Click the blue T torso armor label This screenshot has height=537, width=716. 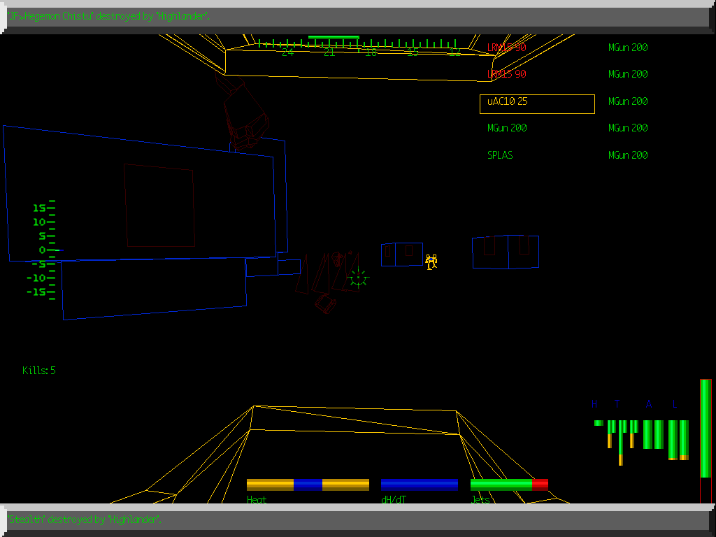pyautogui.click(x=617, y=404)
